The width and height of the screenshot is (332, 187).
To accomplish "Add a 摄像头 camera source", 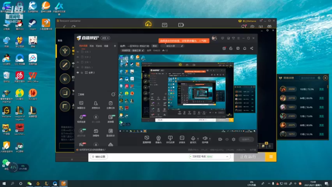I will click(159, 140).
